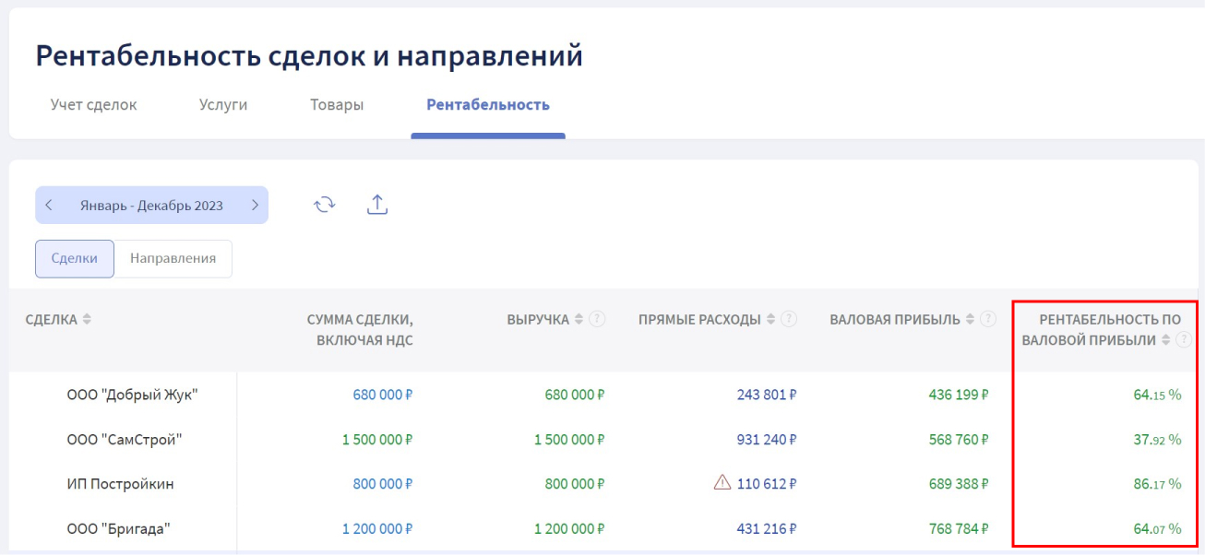The width and height of the screenshot is (1205, 555).
Task: Click the refresh data icon
Action: [324, 205]
